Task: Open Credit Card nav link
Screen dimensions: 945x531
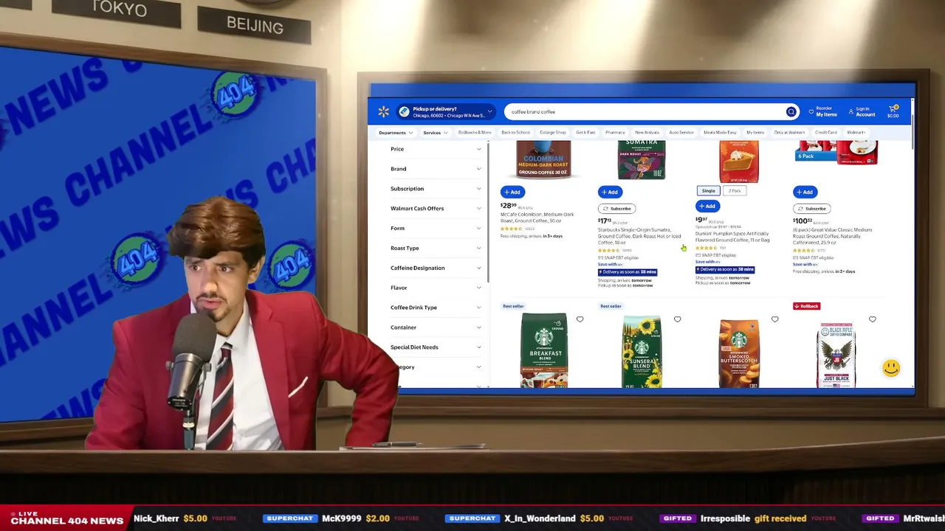Action: [x=825, y=133]
